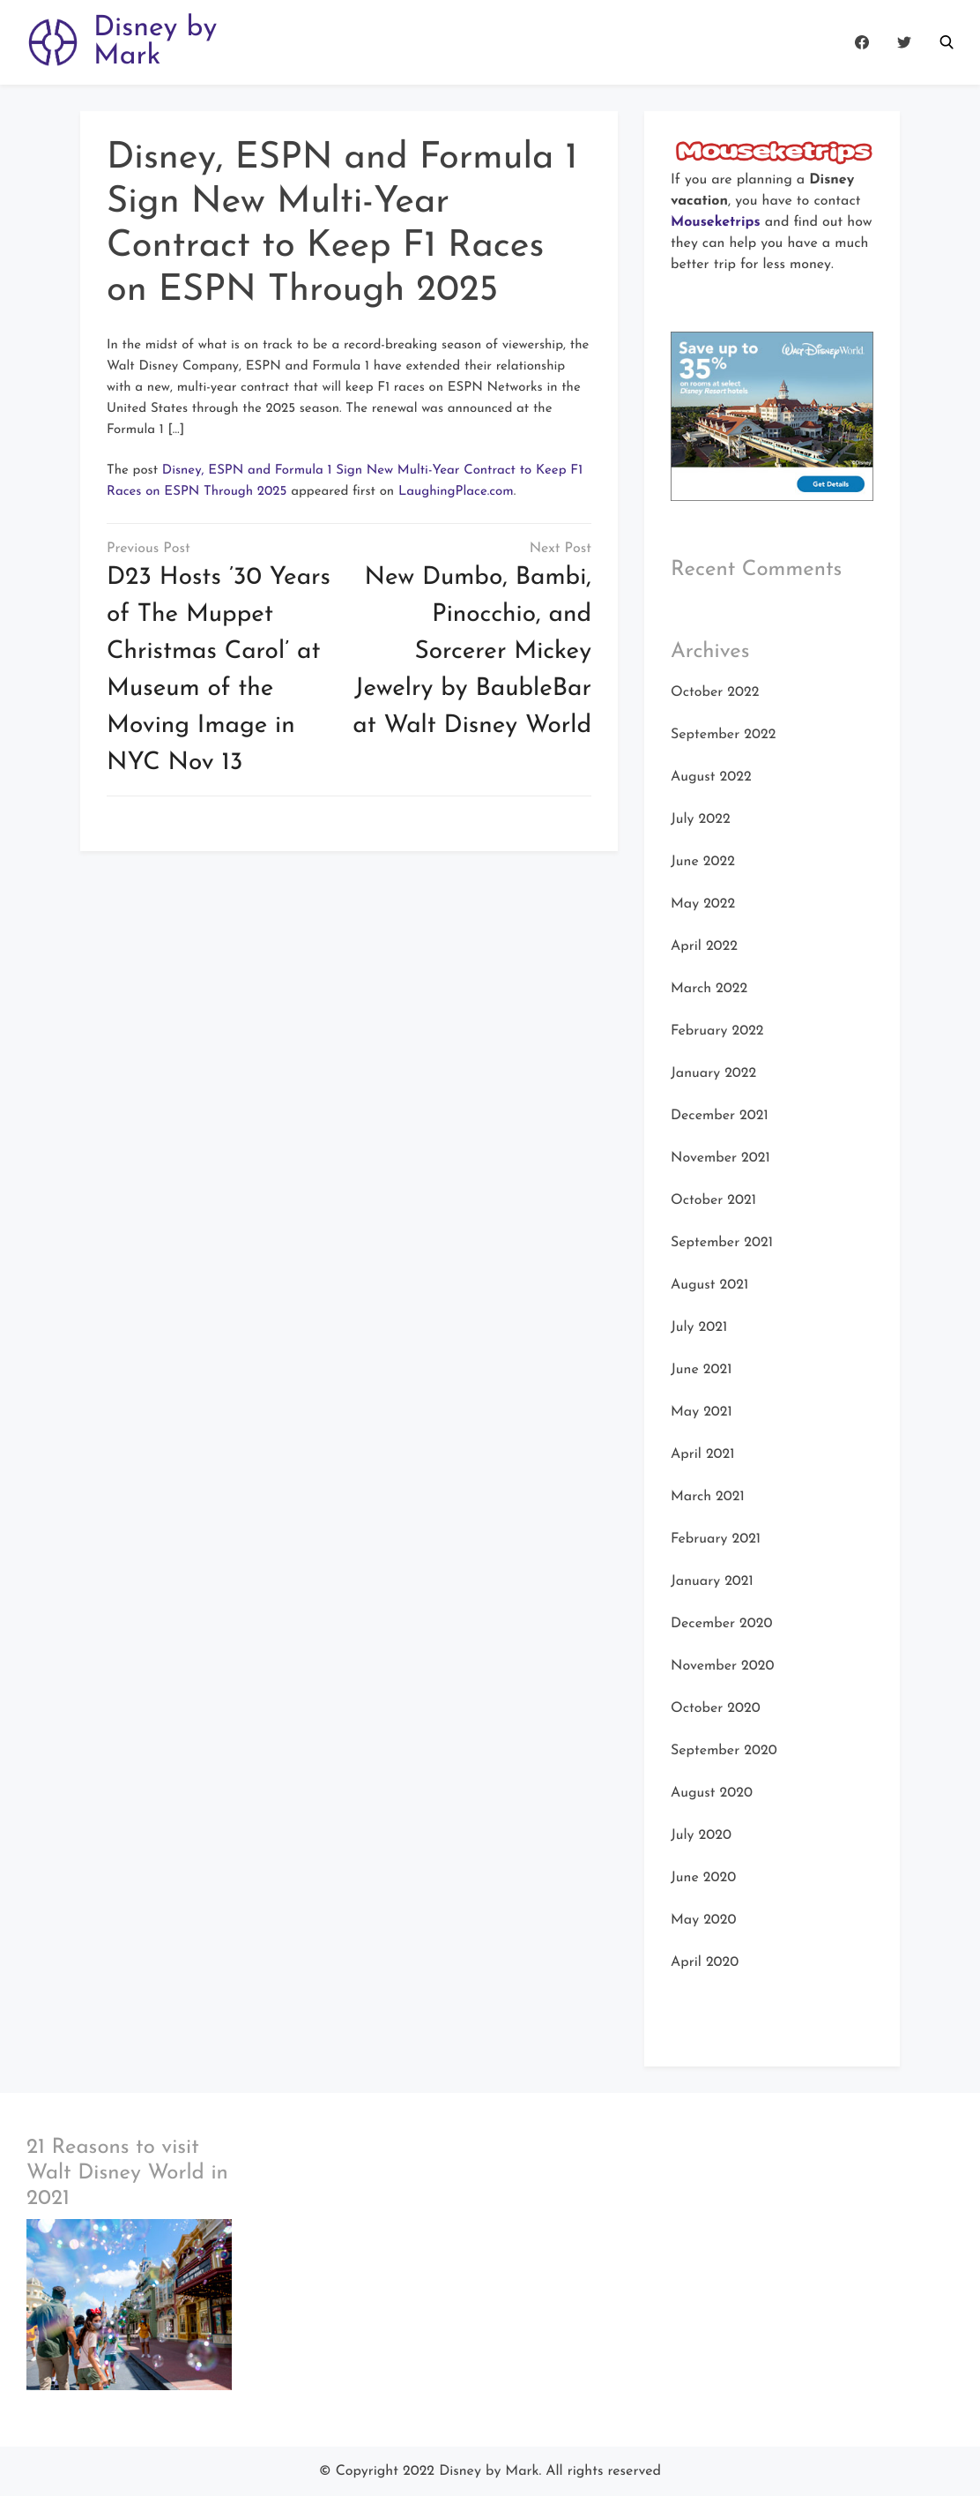This screenshot has width=980, height=2496.
Task: Open the F1 article link in post footer
Action: [x=344, y=481]
